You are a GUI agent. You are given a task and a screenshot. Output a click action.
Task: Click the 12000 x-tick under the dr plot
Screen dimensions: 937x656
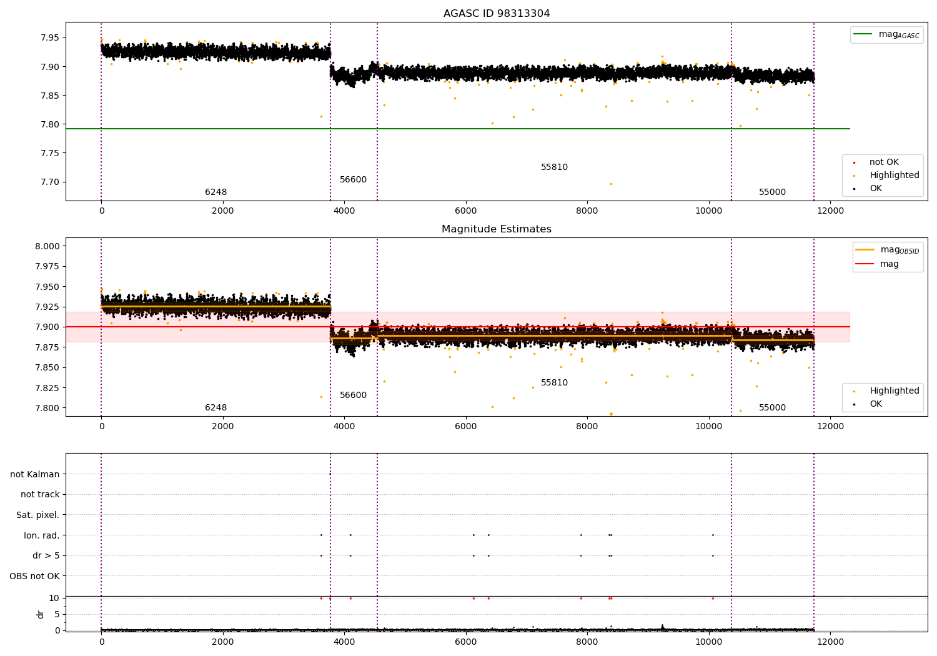(x=830, y=642)
